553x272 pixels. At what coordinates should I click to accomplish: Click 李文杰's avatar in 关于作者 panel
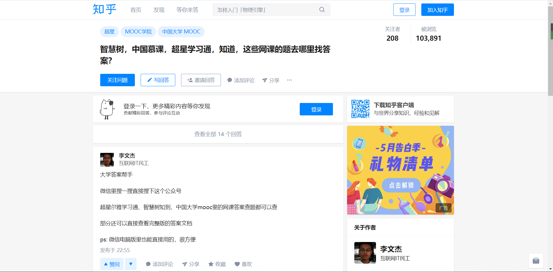coord(365,253)
